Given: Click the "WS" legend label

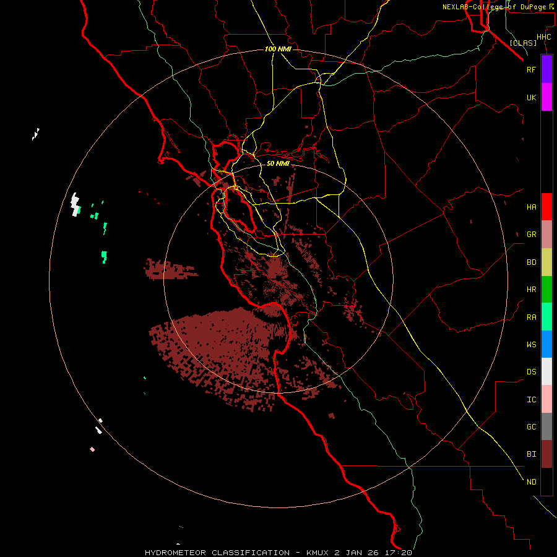Looking at the screenshot, I should [x=532, y=345].
